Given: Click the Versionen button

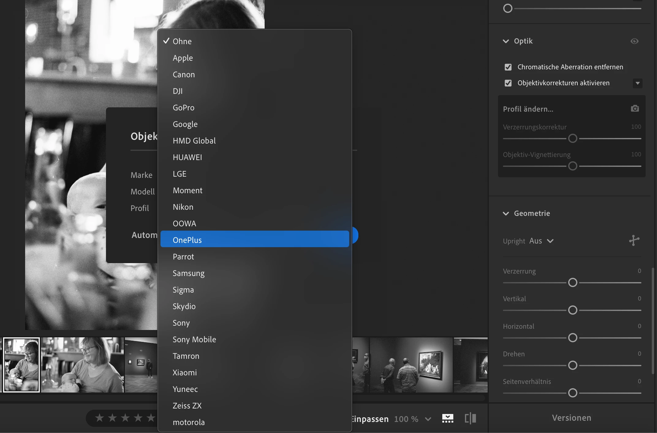Looking at the screenshot, I should pyautogui.click(x=571, y=418).
